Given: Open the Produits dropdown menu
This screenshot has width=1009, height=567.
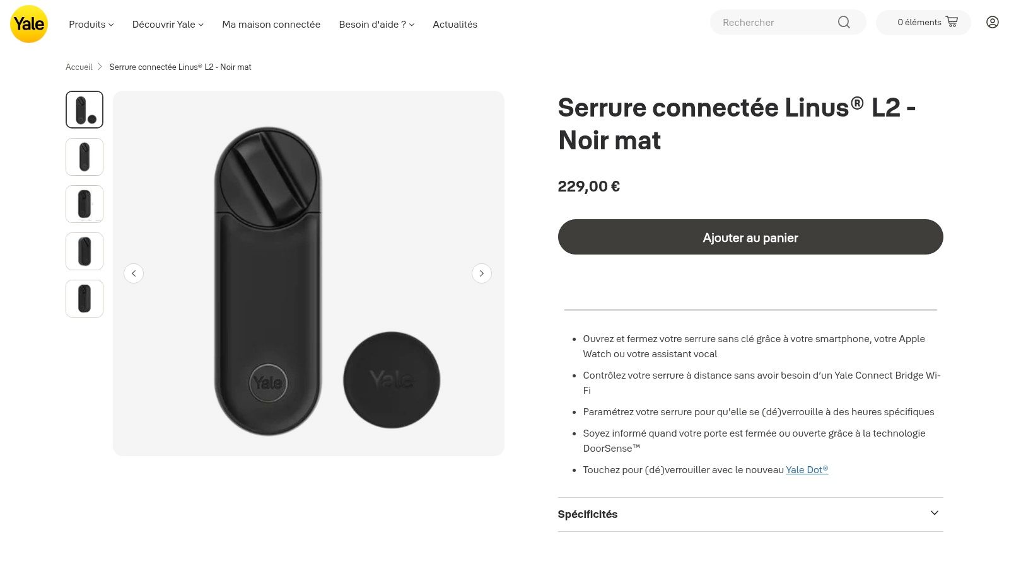Looking at the screenshot, I should click(x=91, y=25).
